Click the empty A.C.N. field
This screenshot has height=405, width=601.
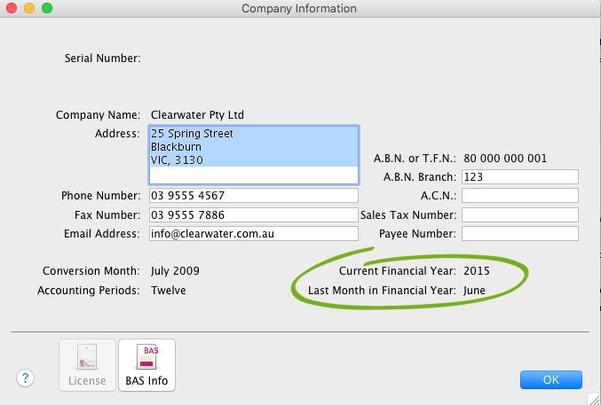point(519,196)
